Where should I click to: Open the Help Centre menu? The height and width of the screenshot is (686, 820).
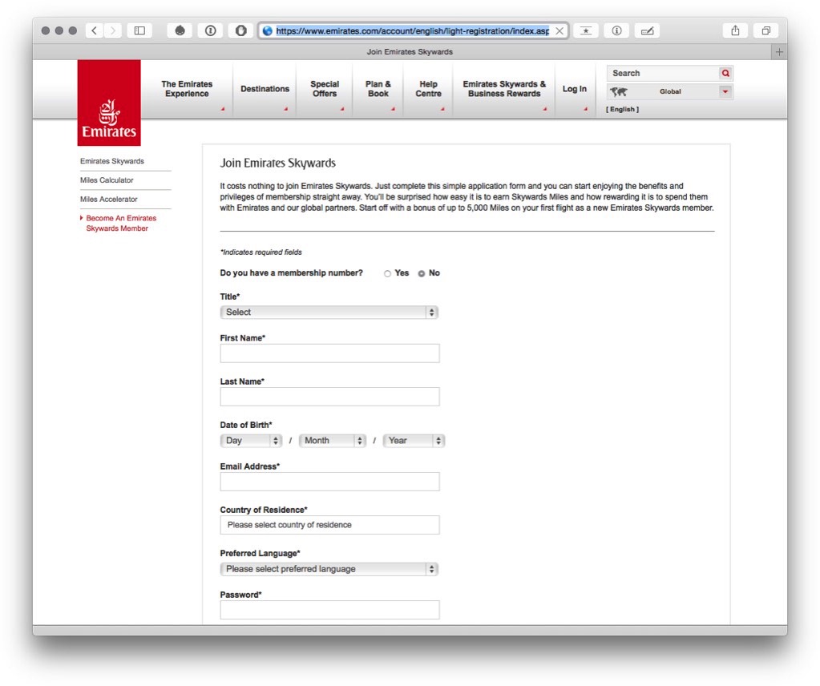(428, 89)
